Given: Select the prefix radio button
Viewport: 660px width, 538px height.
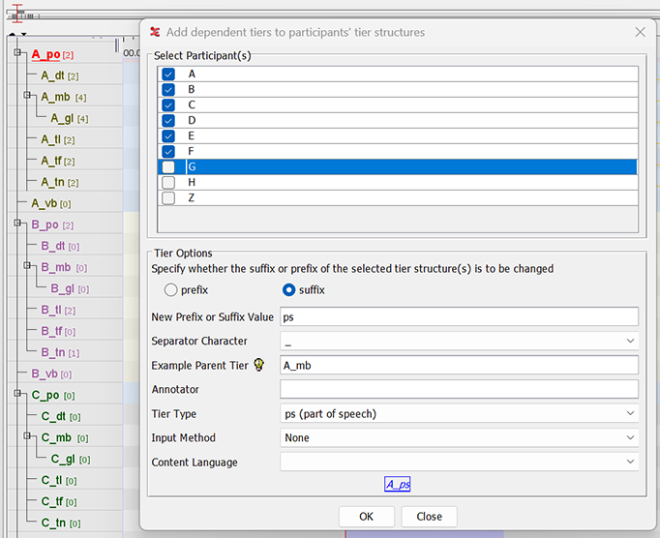Looking at the screenshot, I should (x=171, y=289).
